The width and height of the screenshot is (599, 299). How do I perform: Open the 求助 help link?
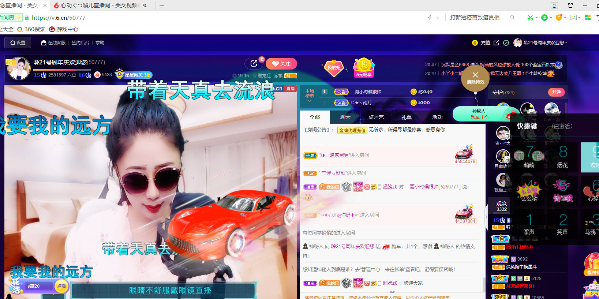(100, 43)
